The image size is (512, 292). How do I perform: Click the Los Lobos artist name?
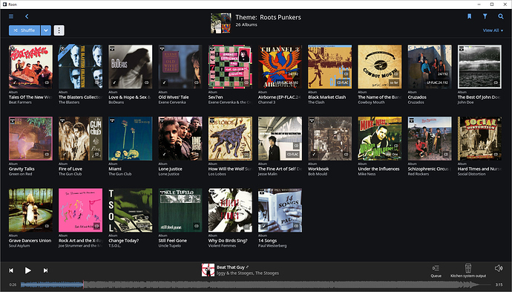[x=217, y=174]
